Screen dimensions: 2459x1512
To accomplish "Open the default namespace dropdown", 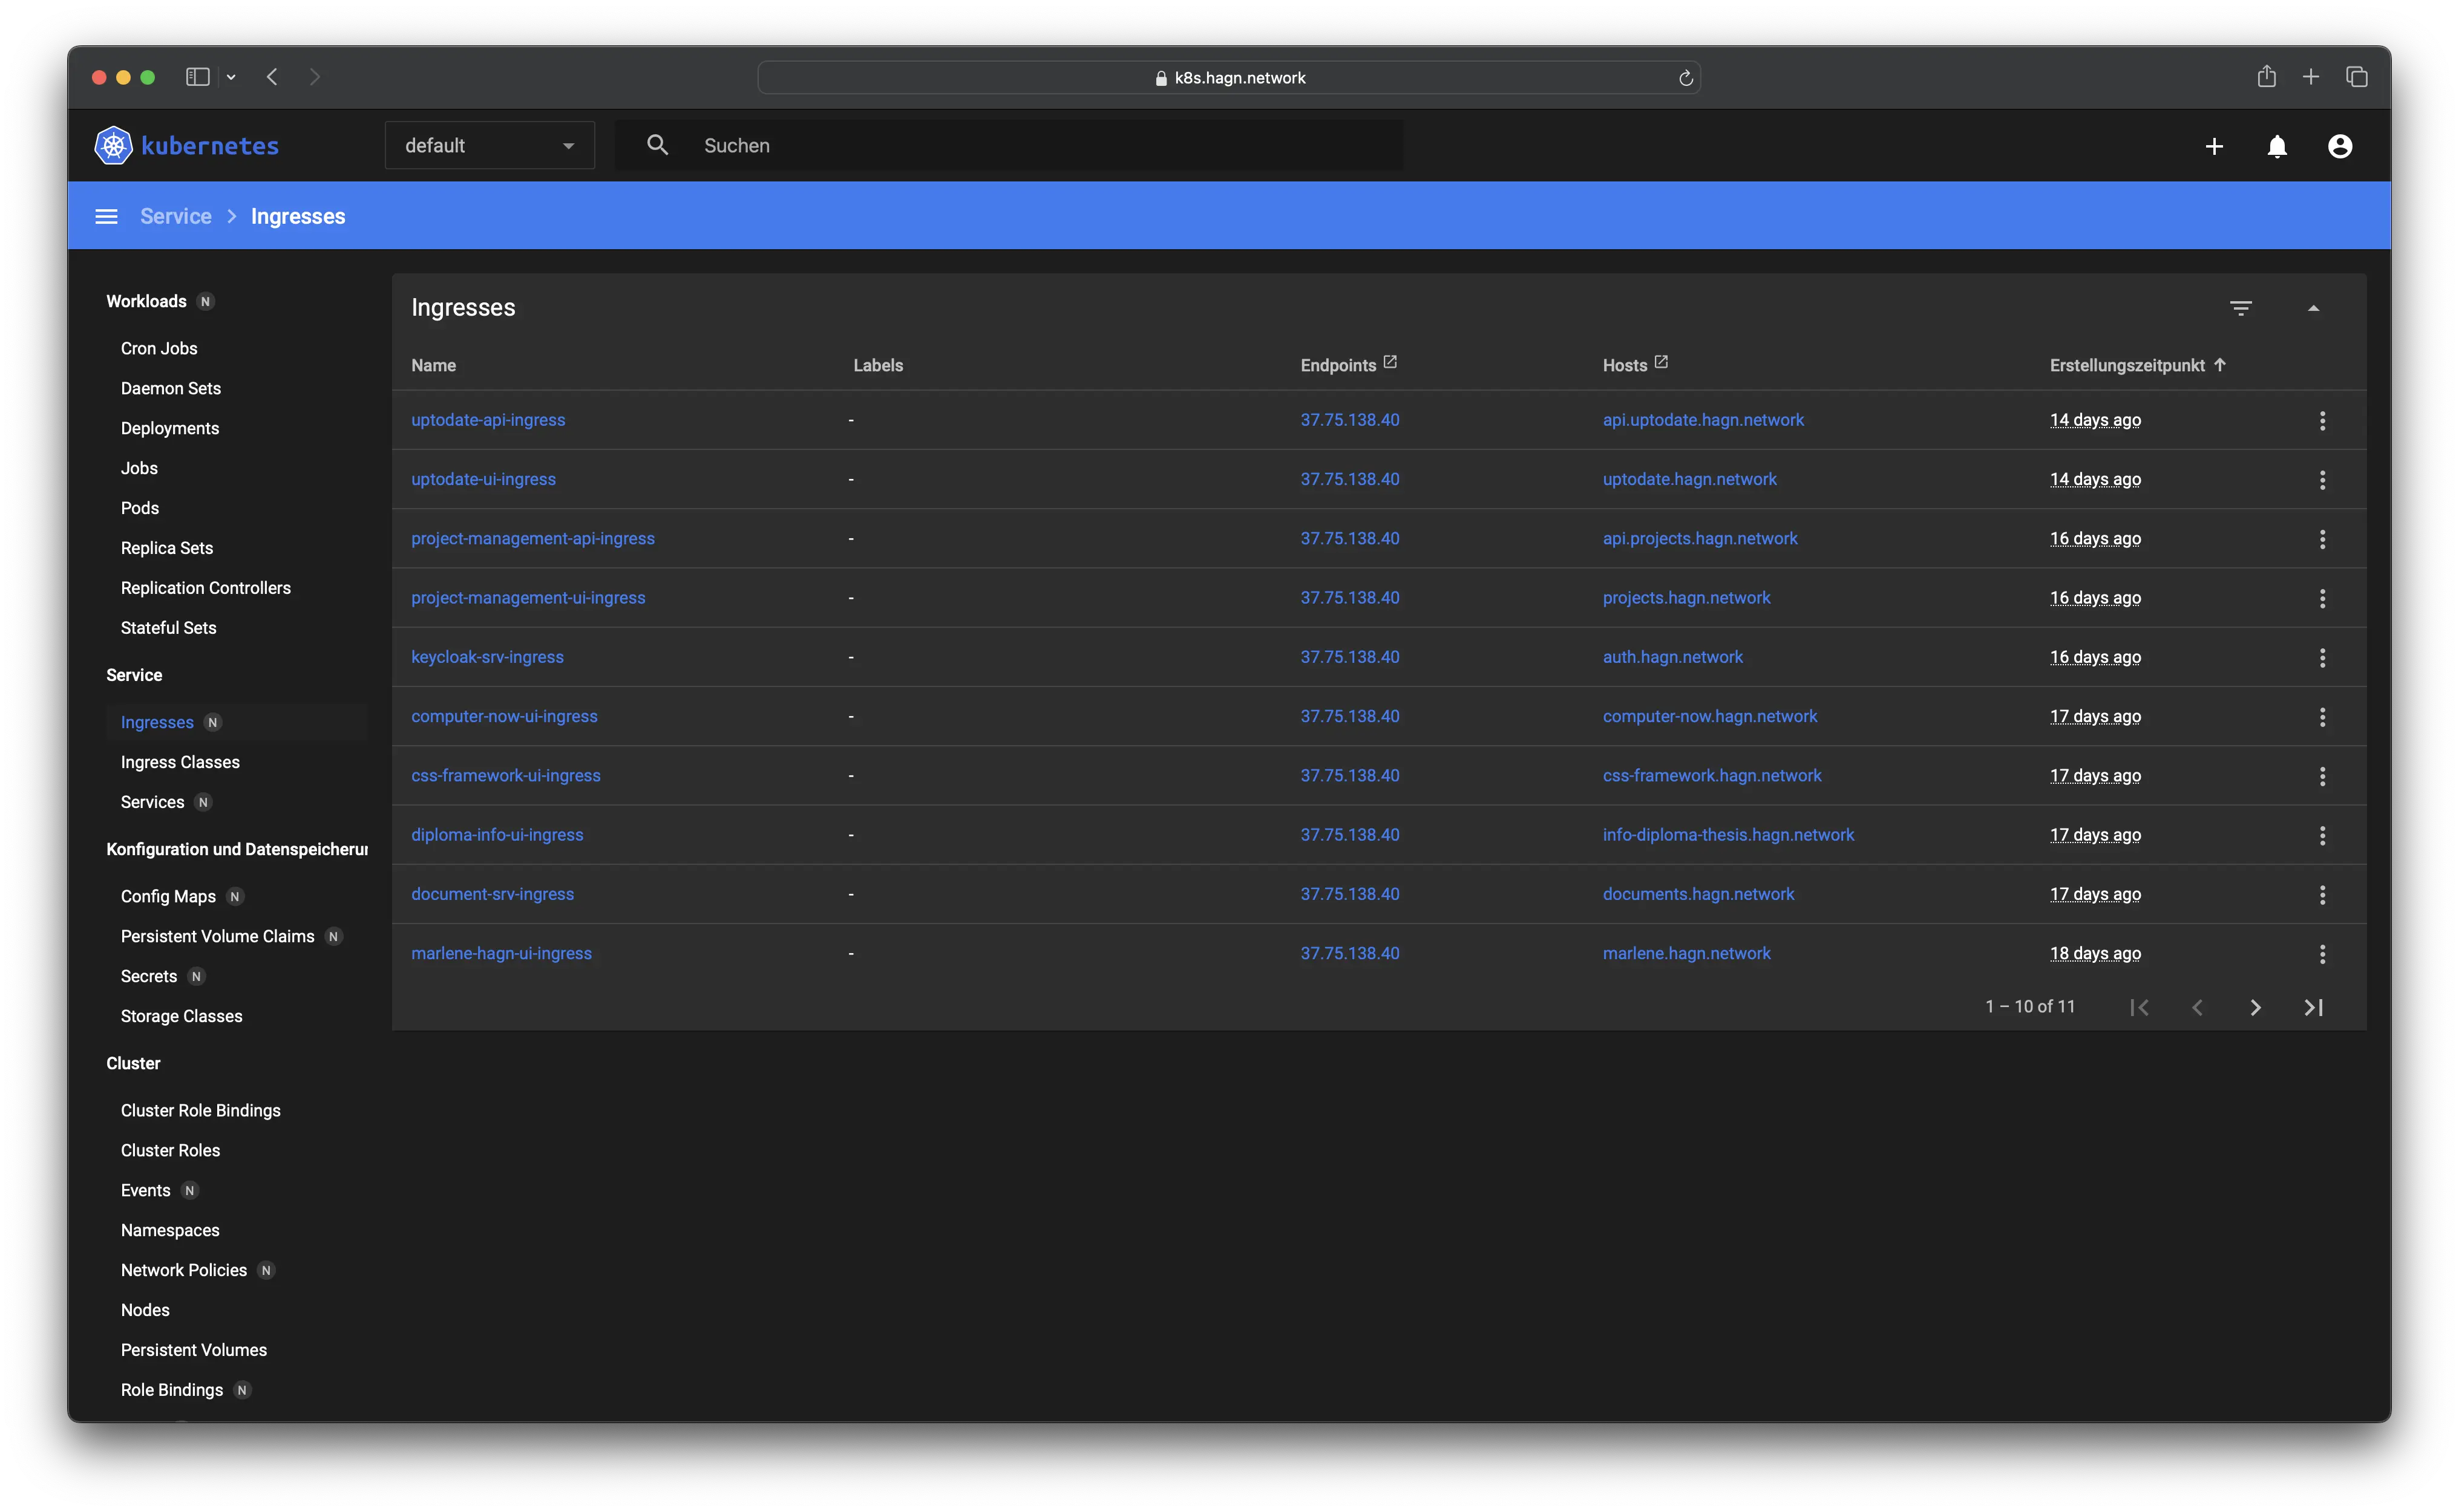I will point(490,146).
